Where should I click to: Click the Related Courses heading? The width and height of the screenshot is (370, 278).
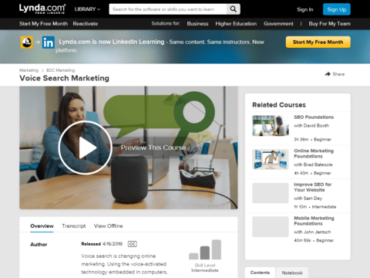[x=279, y=105]
